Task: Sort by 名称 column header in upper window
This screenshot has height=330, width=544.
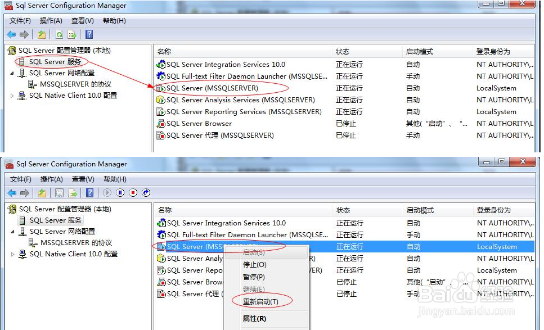Action: 243,52
